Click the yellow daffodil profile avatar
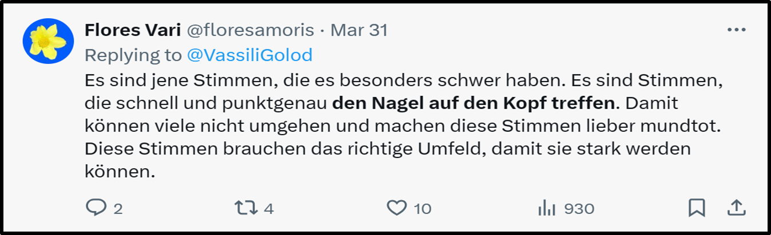Screen dimensions: 771x235 point(48,40)
